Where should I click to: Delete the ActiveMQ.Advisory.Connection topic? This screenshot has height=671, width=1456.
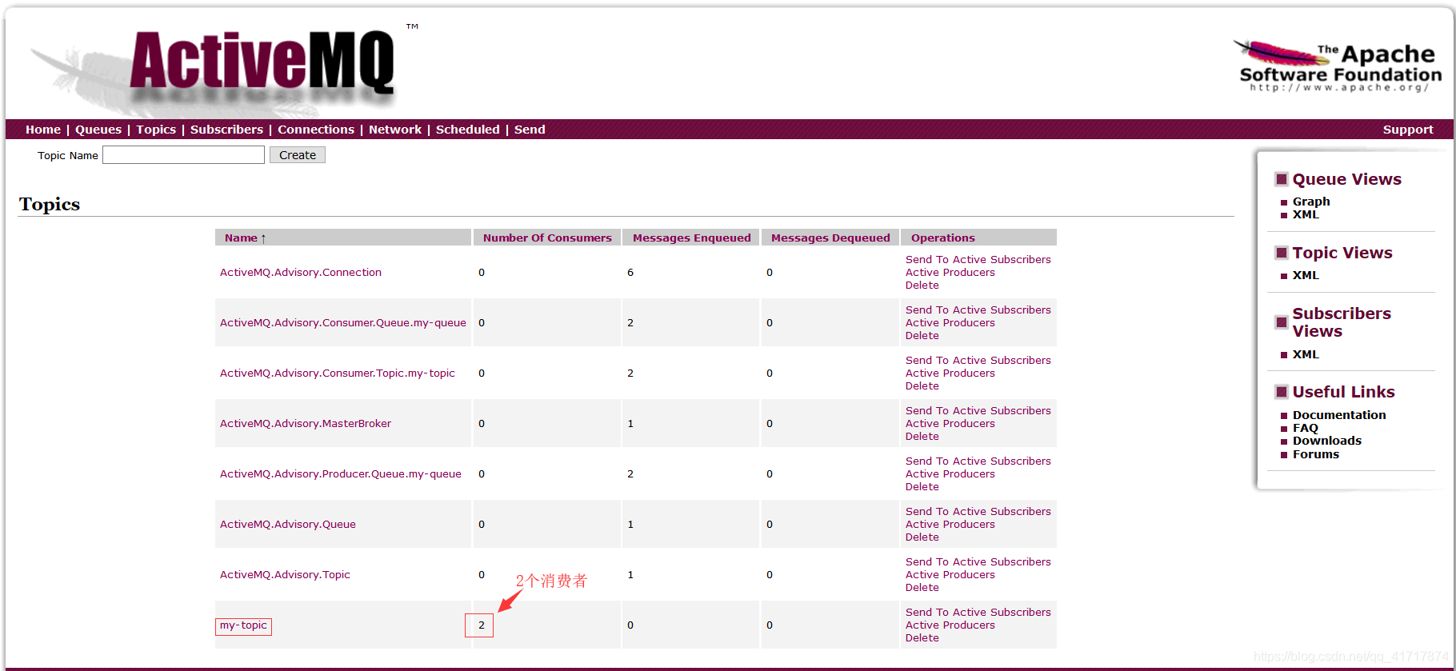click(922, 286)
